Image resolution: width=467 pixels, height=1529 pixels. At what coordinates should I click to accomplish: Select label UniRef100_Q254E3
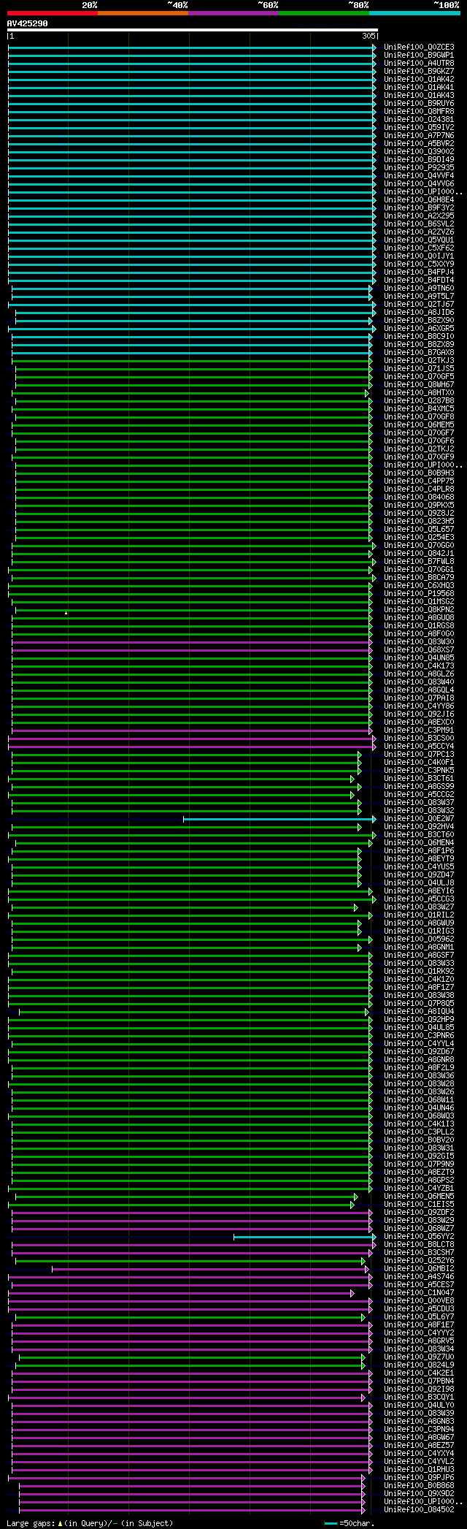click(x=419, y=538)
